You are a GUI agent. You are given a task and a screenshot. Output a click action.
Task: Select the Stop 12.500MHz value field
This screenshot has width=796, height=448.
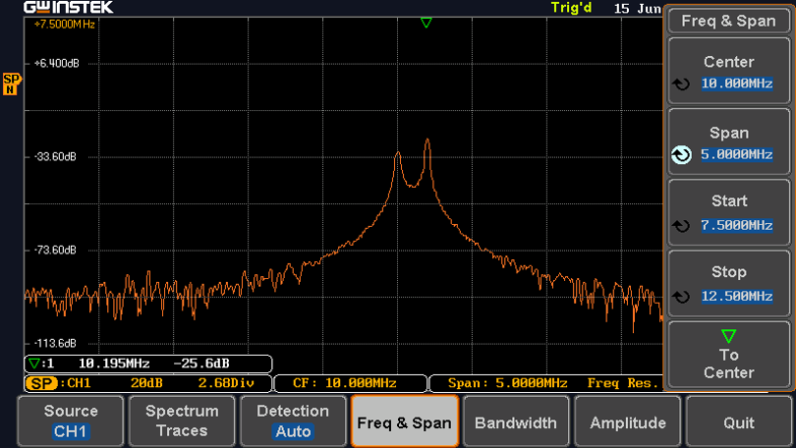tap(737, 297)
